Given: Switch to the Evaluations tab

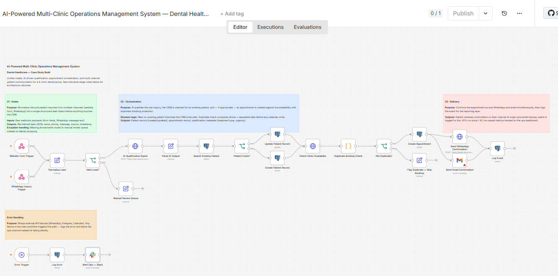Looking at the screenshot, I should (307, 27).
